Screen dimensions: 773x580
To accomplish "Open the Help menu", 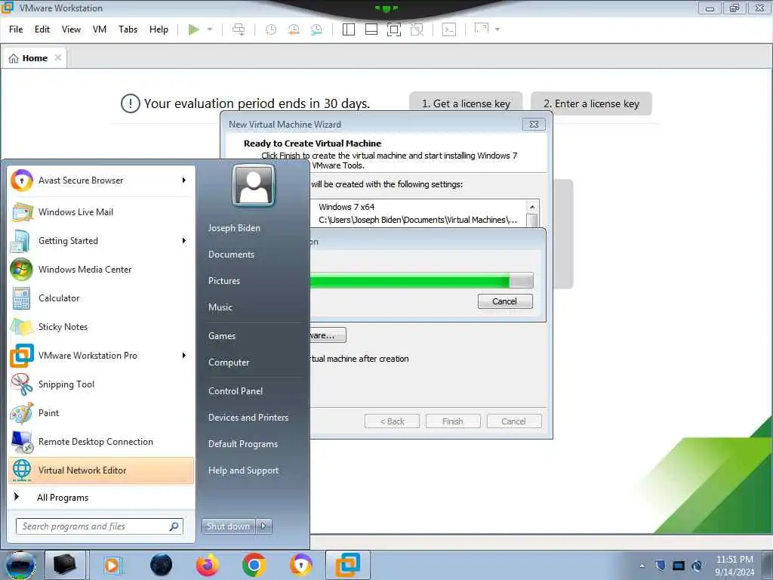I will [x=159, y=29].
